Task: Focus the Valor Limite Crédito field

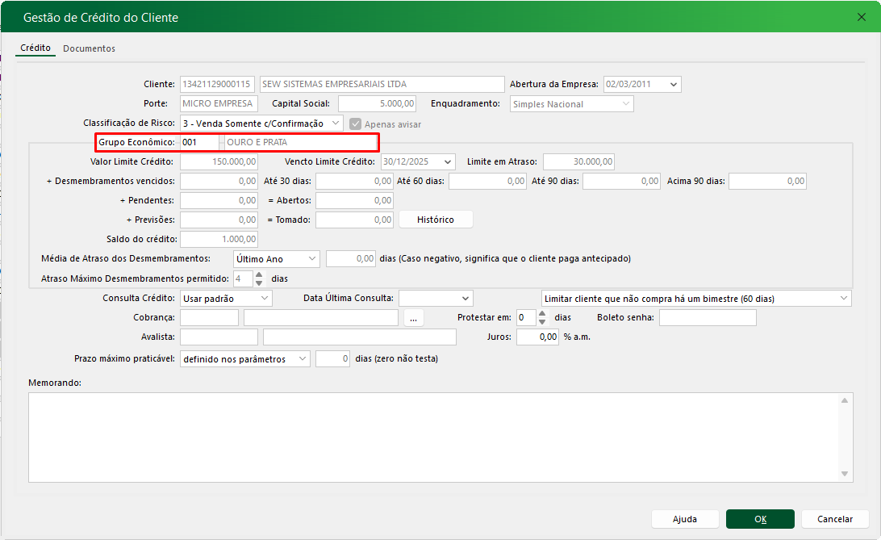Action: (x=219, y=161)
